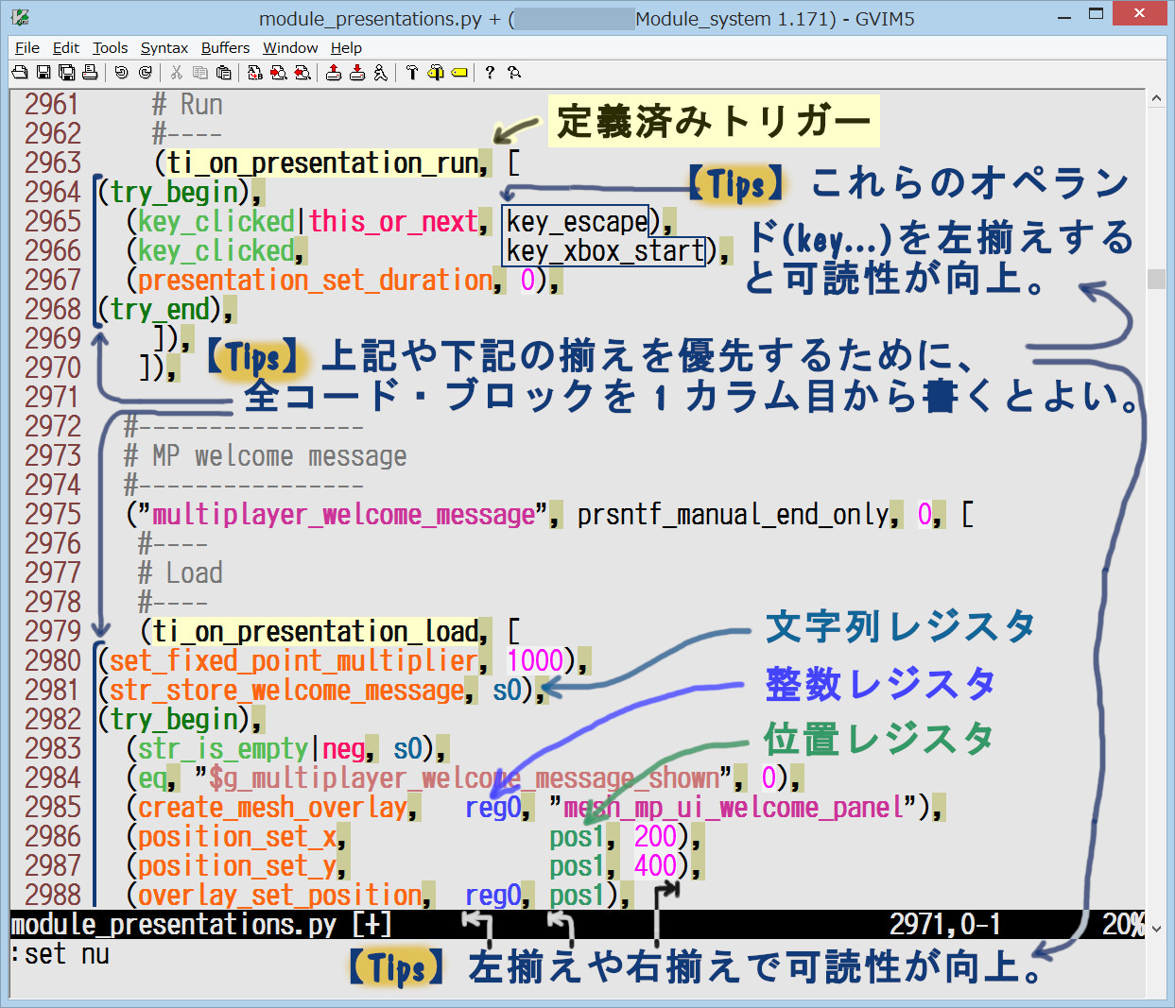Undo the last change via the toolbar
Image resolution: width=1175 pixels, height=1008 pixels.
coord(121,73)
